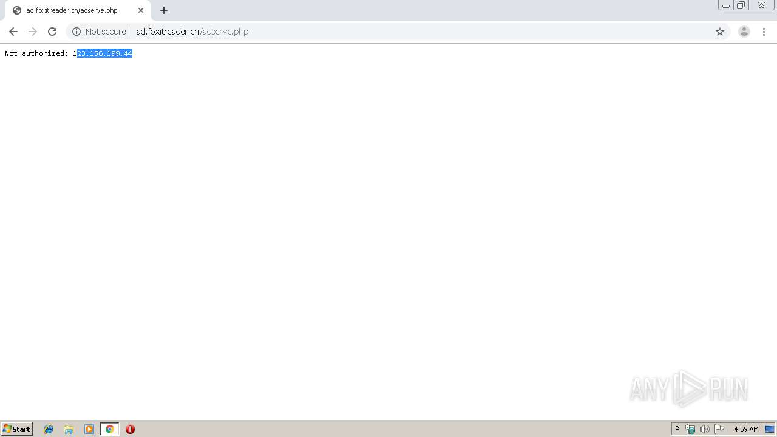Screen dimensions: 777x437
Task: Restore down the Chrome window
Action: tap(741, 5)
